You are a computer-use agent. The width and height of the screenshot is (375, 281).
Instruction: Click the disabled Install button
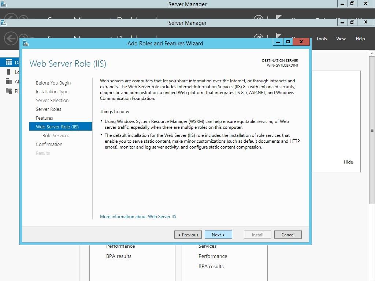coord(257,235)
